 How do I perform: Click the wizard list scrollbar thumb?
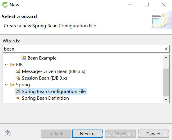click(166, 82)
